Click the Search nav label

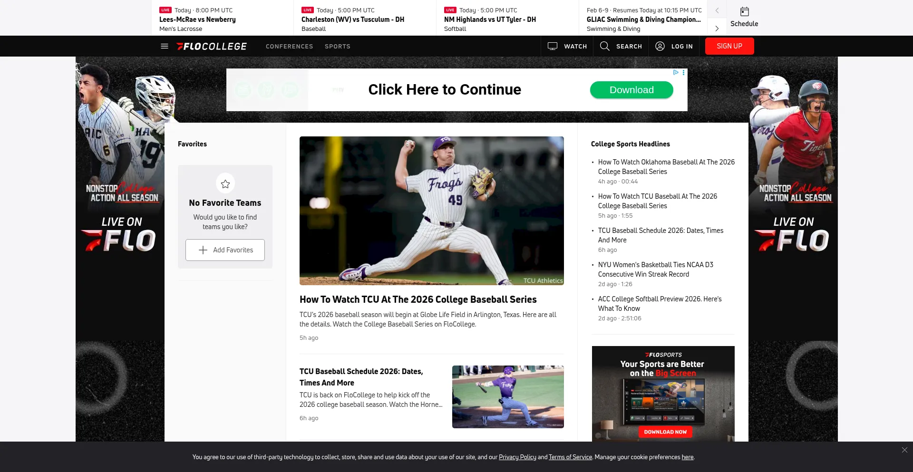(629, 46)
